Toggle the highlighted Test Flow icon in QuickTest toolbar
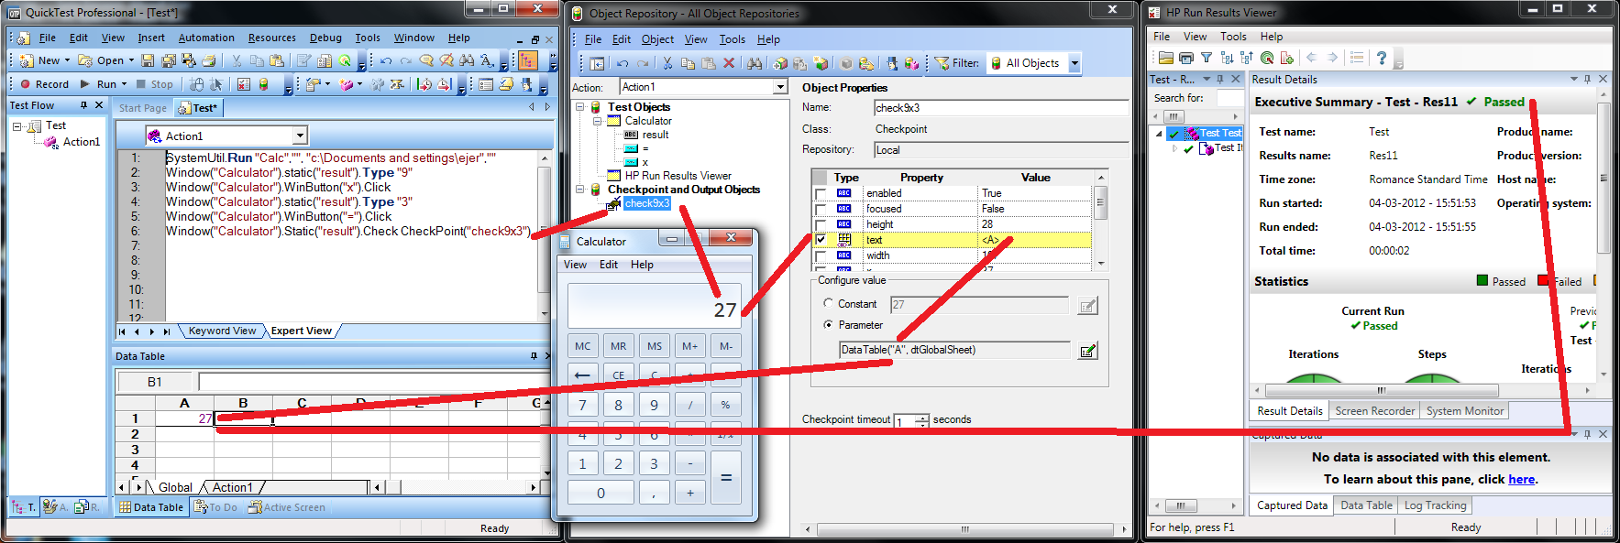The height and width of the screenshot is (543, 1620). [x=528, y=60]
